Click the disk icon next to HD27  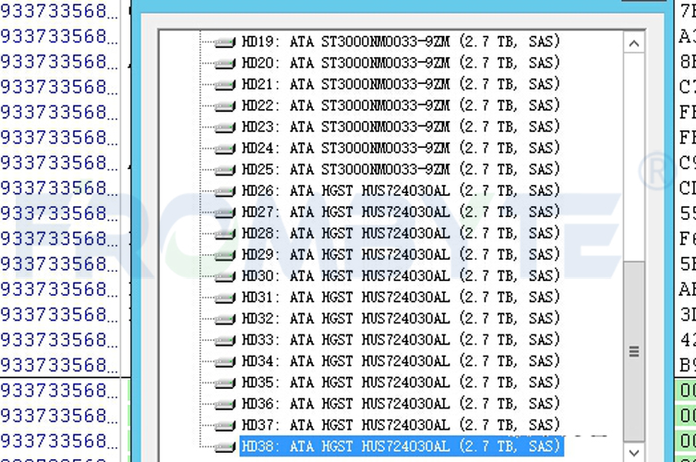pyautogui.click(x=225, y=213)
